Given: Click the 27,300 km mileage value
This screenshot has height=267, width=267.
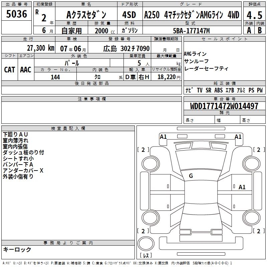Looking at the screenshot, I should point(40,48).
